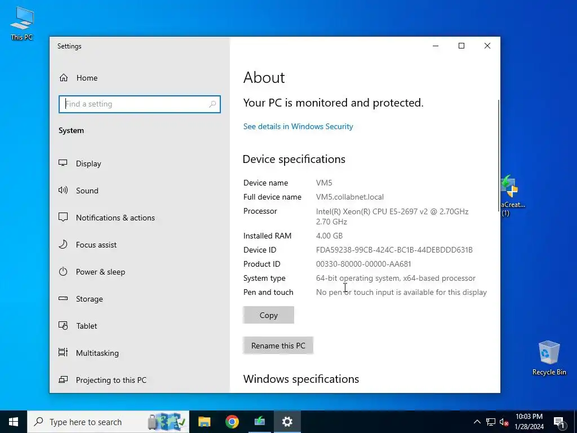The image size is (577, 433).
Task: Click the Copy button
Action: pyautogui.click(x=268, y=315)
